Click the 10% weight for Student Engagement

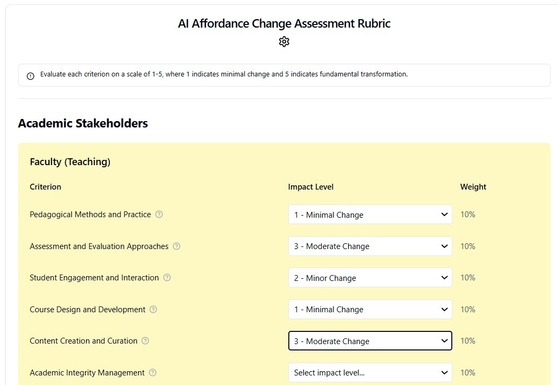coord(468,278)
